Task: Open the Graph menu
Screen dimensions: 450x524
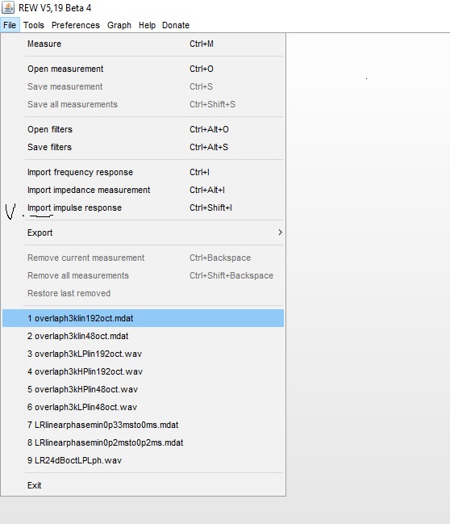Action: pyautogui.click(x=119, y=25)
